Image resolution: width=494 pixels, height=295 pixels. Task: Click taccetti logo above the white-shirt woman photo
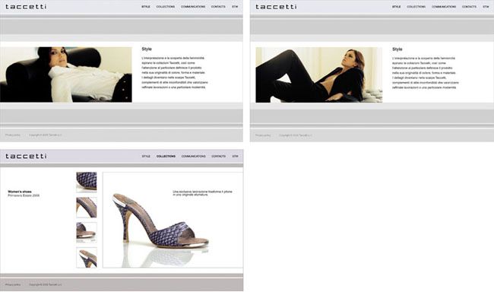[26, 7]
